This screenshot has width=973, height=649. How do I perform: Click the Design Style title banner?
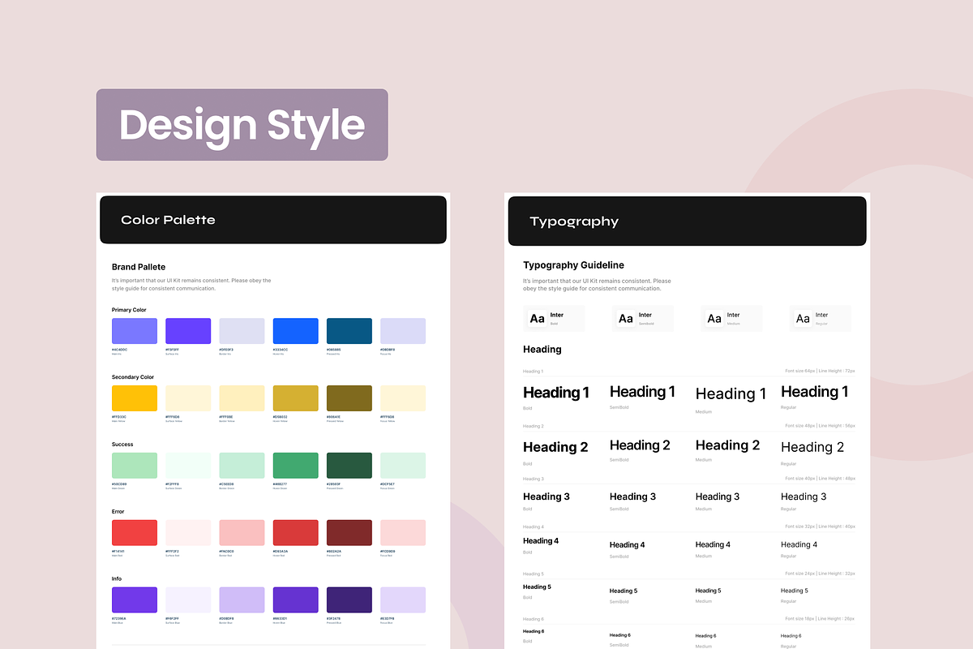[x=242, y=125]
